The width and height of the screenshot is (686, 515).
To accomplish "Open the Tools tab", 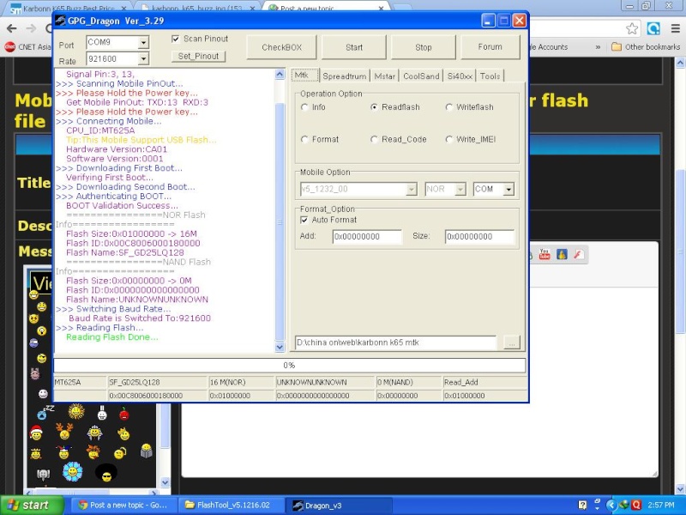I will (490, 76).
